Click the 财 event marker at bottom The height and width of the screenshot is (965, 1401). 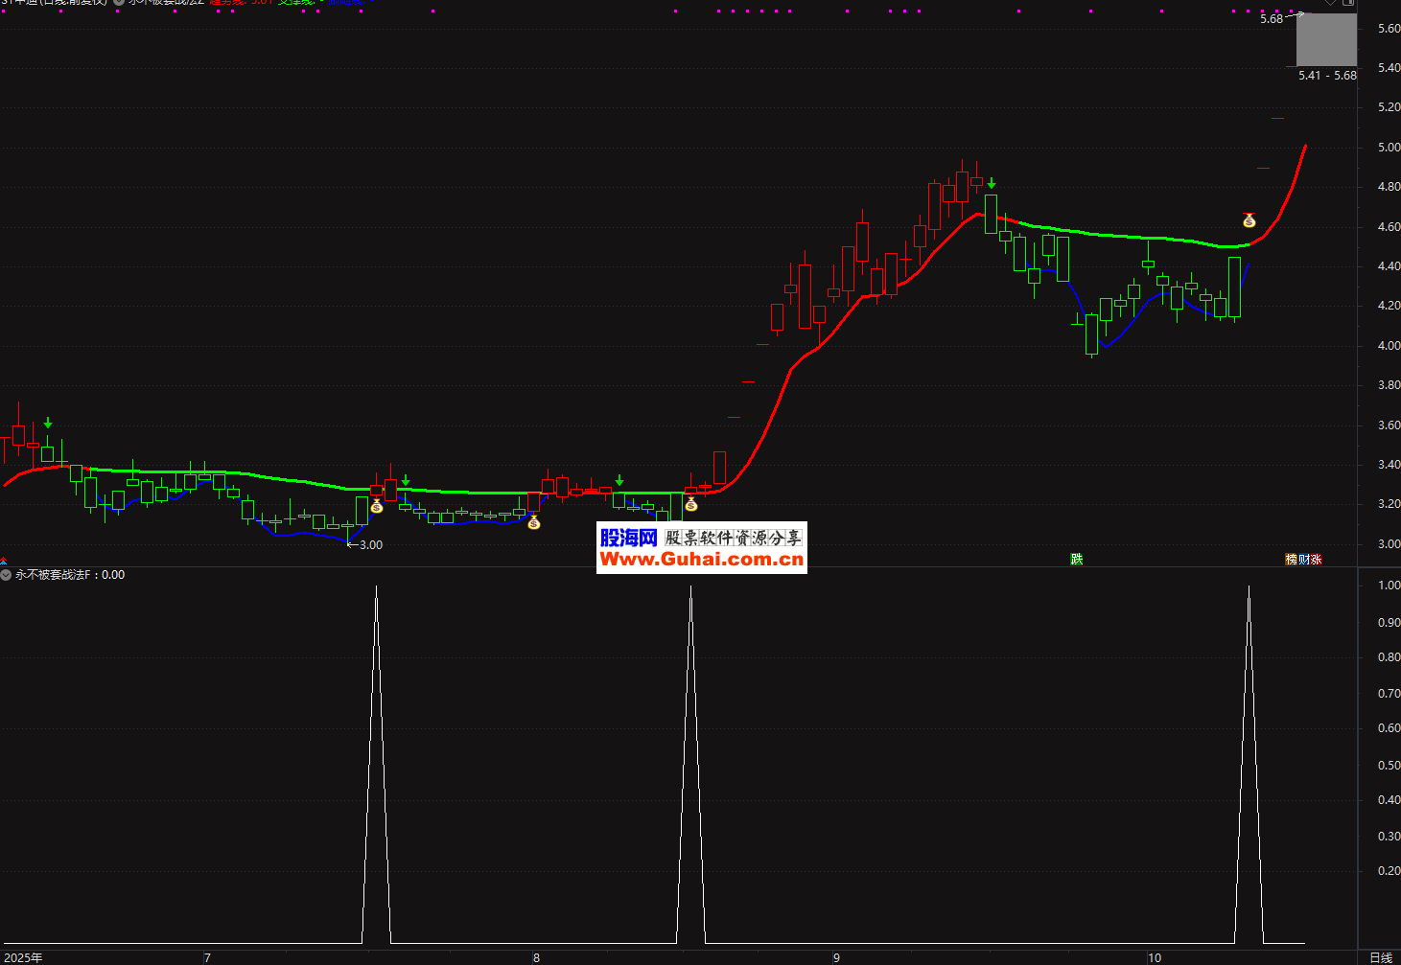(x=1303, y=560)
